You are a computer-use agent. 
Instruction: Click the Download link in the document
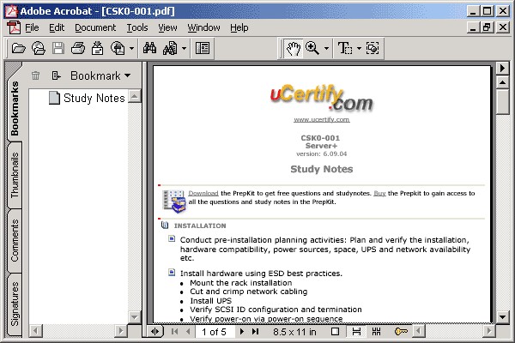[x=203, y=193]
